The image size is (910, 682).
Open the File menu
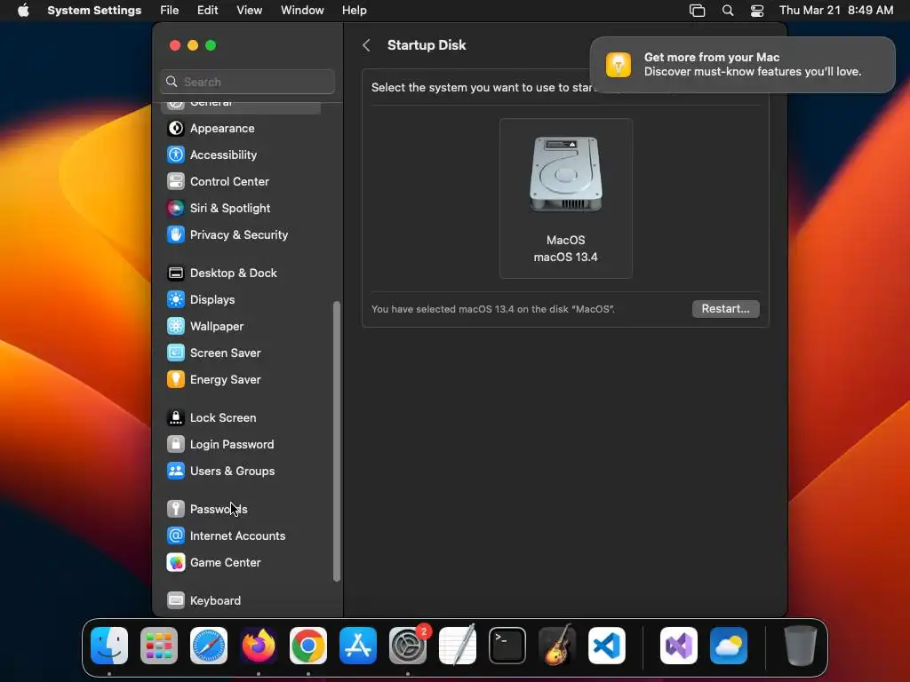coord(170,11)
